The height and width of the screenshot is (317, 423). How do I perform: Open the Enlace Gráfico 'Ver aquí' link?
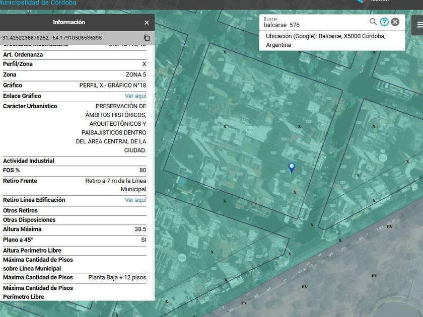135,96
